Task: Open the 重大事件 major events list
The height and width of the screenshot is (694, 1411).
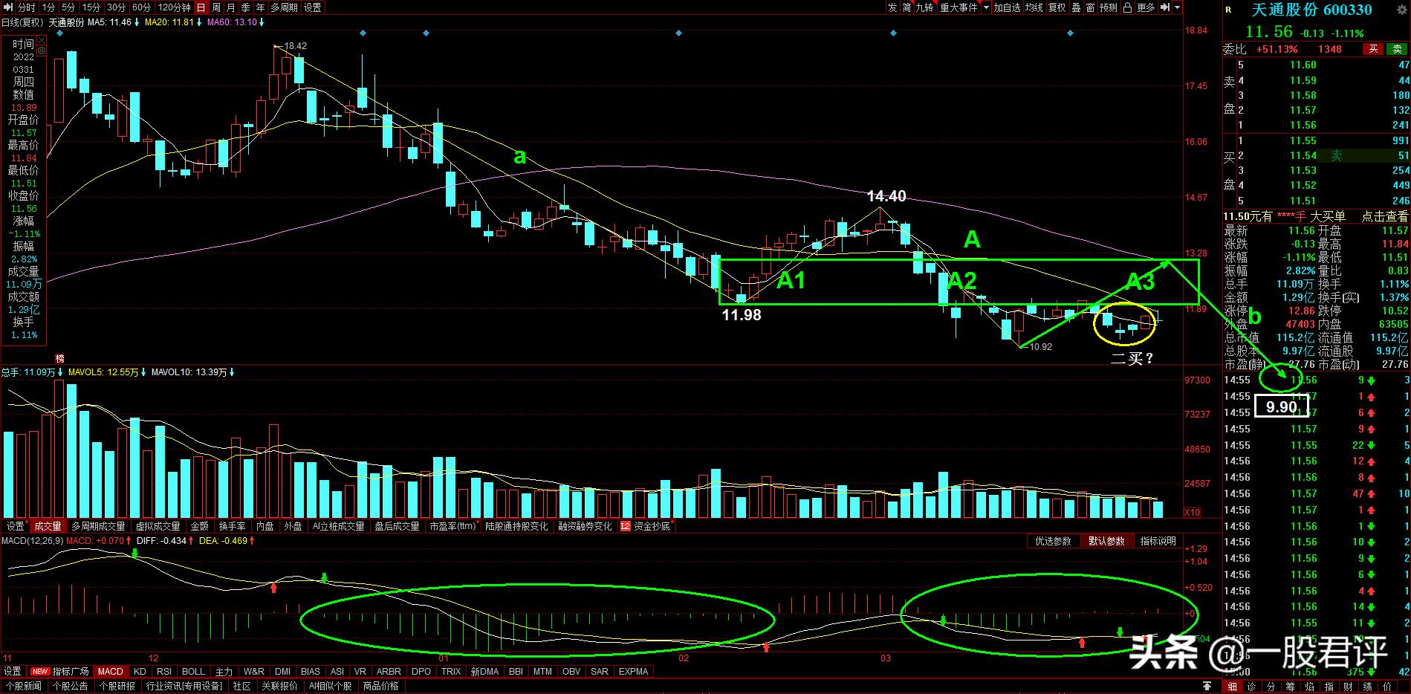Action: [959, 7]
